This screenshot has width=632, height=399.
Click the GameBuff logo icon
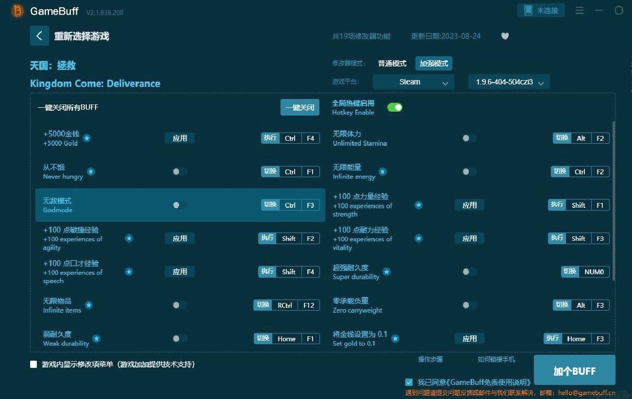(x=17, y=11)
